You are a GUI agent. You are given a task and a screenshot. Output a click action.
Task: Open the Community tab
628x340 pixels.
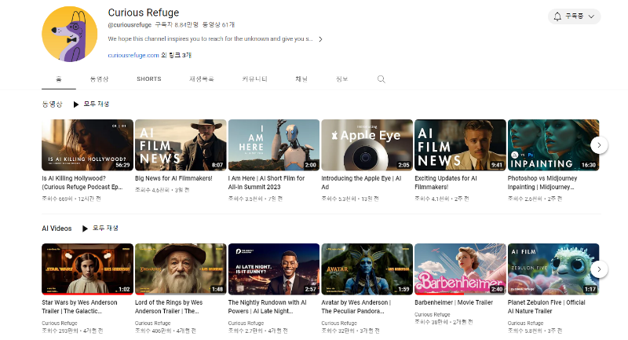pos(254,79)
